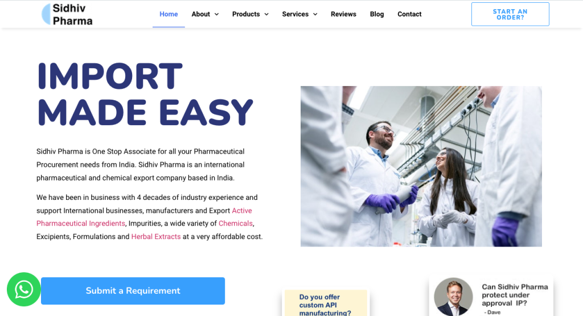Go to the Home tab
583x316 pixels.
(x=169, y=14)
